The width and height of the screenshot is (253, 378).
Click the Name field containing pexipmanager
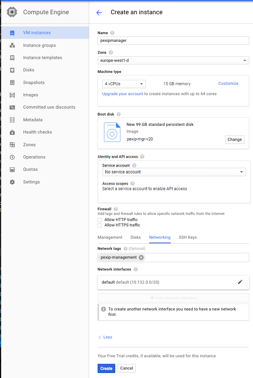(173, 40)
